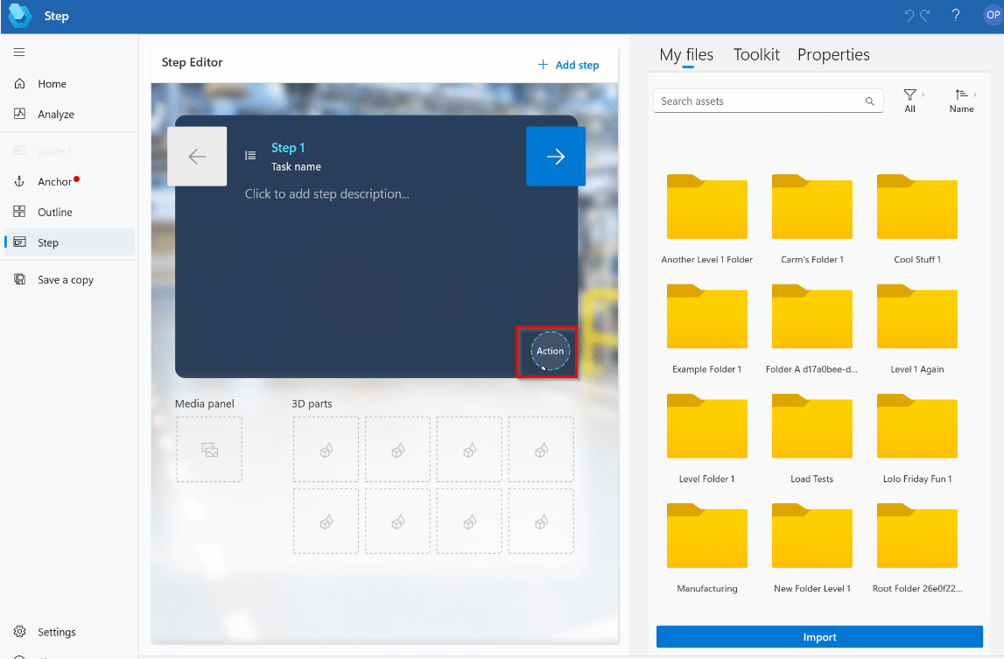This screenshot has height=659, width=1004.
Task: Click the Save a copy icon
Action: click(x=19, y=280)
